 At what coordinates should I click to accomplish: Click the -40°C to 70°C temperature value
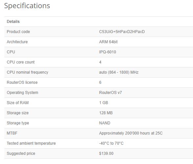111,143
